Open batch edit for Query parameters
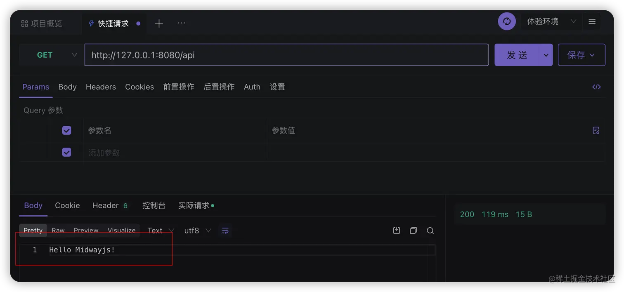Screen dimensions: 624x292 point(596,130)
